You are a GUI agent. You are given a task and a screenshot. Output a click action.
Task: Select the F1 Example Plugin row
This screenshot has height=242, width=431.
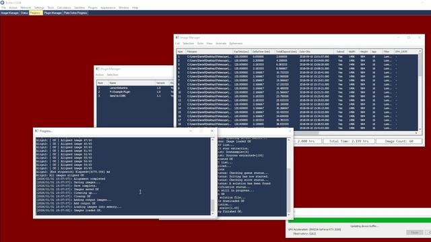135,92
